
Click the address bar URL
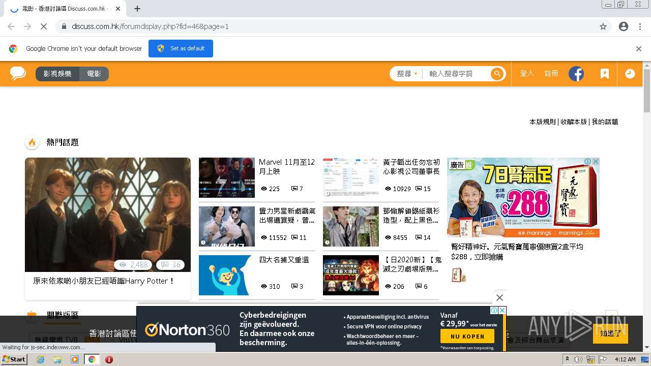[150, 26]
